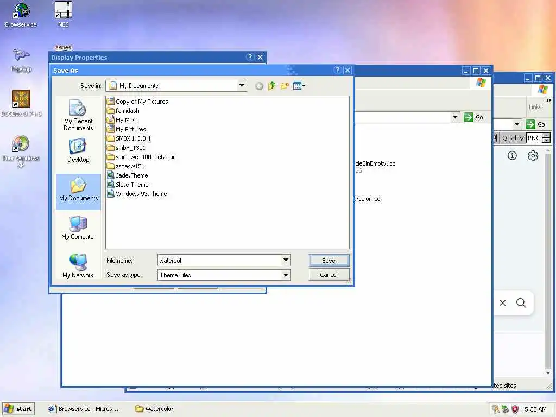Select My Recent Documents in places bar

pos(78,115)
